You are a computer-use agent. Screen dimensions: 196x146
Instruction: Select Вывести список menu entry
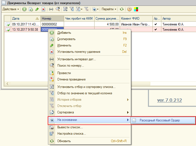[x=90, y=127]
